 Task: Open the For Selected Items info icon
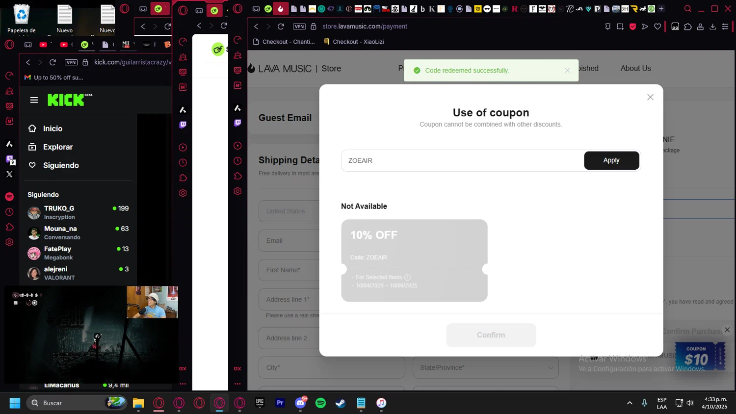click(x=407, y=277)
